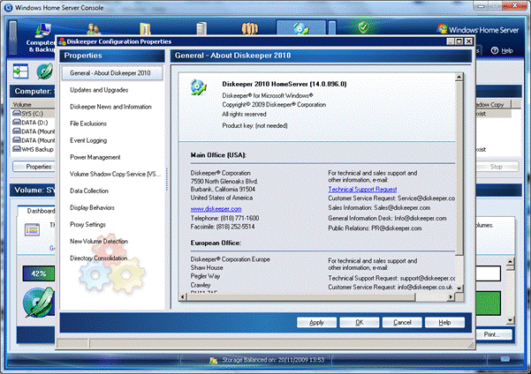Open the Server Storage tab icon
This screenshot has width=531, height=374.
pyautogui.click(x=201, y=29)
